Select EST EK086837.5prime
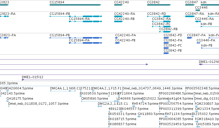The image size is (219, 128). (122, 124)
